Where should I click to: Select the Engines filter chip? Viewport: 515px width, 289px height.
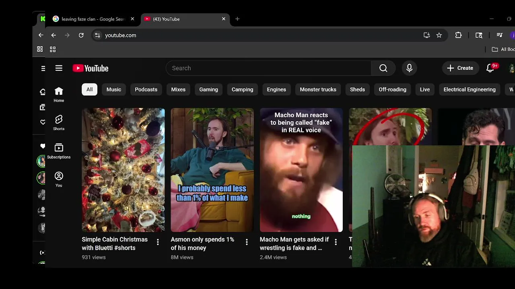coord(276,90)
